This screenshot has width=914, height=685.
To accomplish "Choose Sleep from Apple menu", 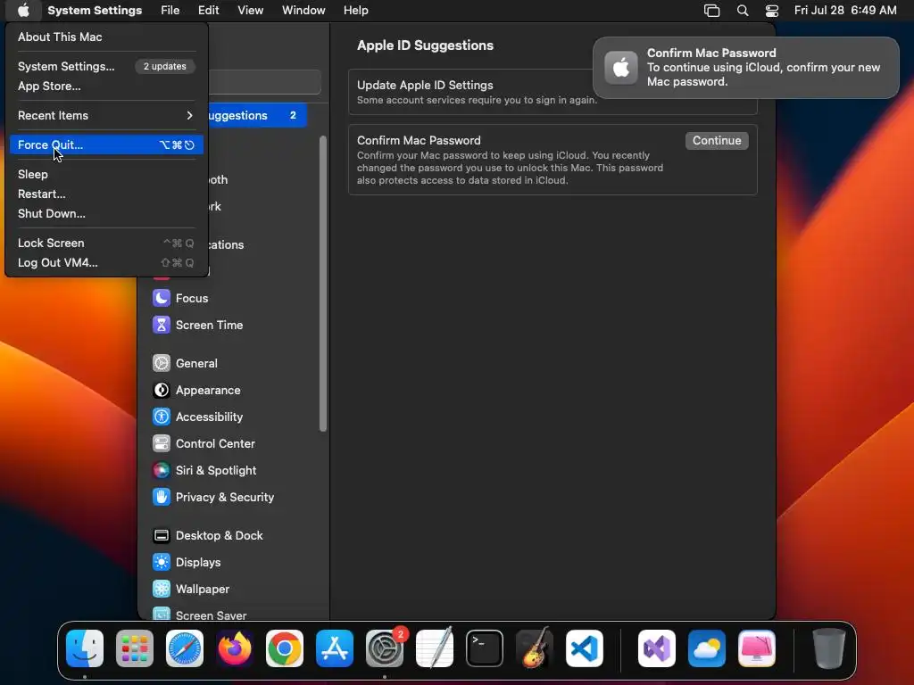I will click(106, 174).
